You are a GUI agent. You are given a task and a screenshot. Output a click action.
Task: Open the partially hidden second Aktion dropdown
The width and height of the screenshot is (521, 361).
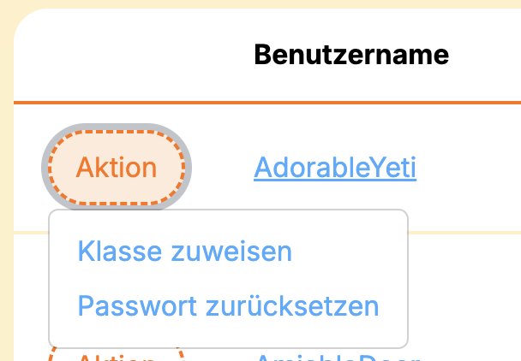(117, 356)
